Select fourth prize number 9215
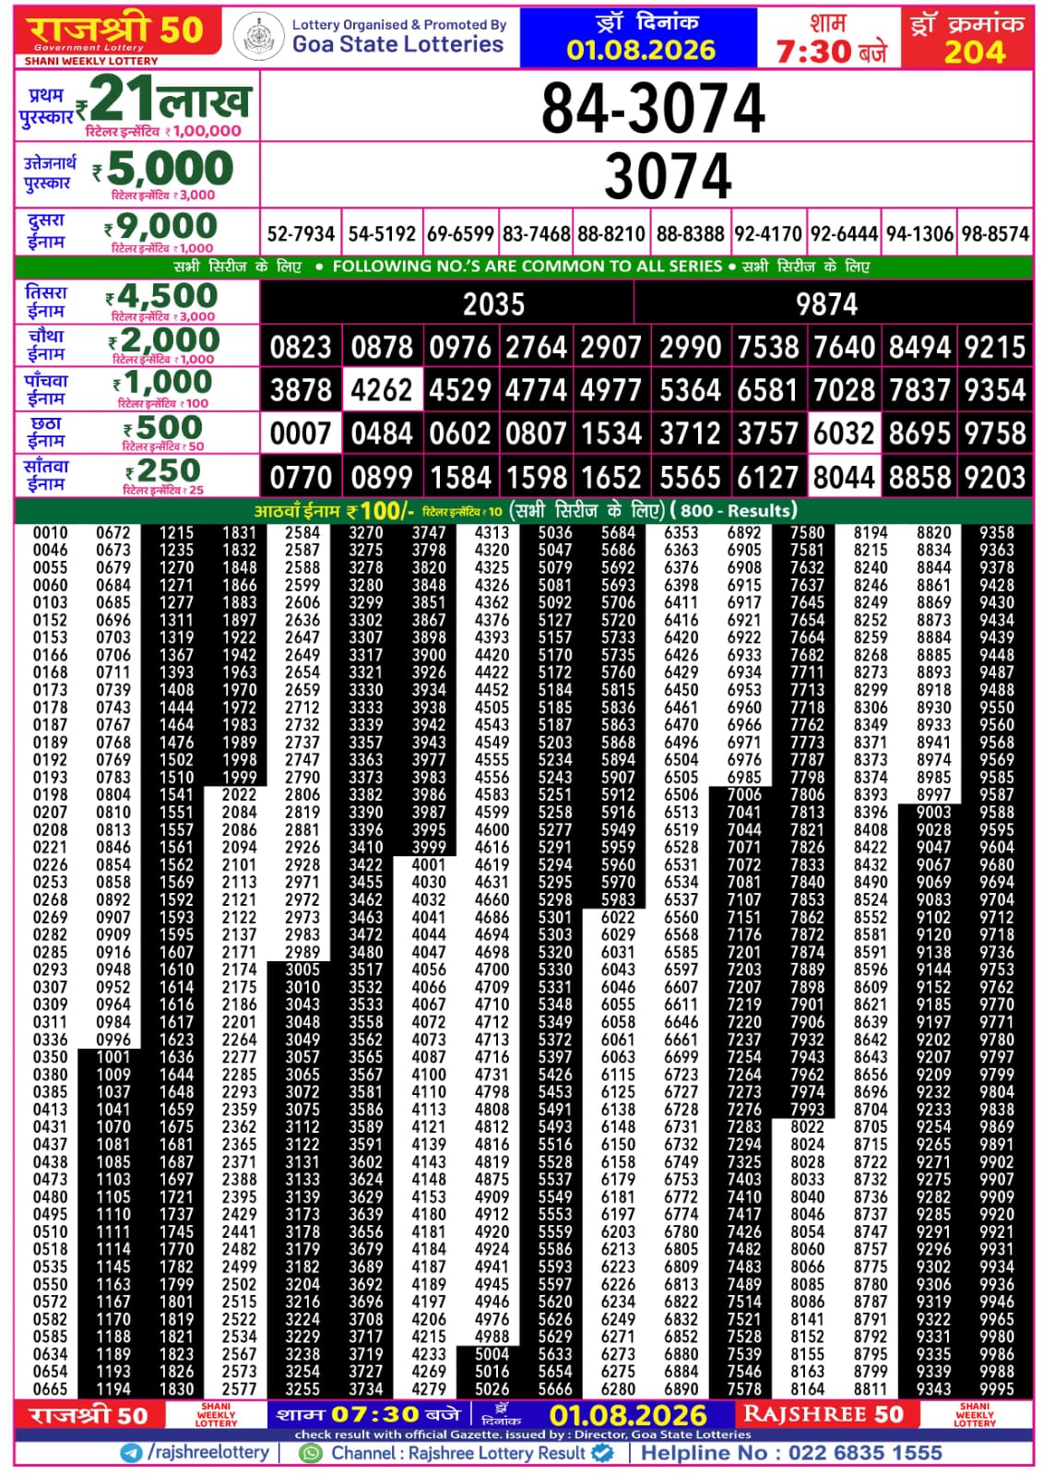 click(x=995, y=348)
